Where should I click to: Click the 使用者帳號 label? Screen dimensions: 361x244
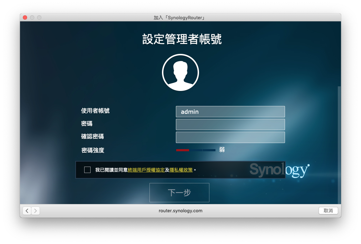pyautogui.click(x=95, y=111)
